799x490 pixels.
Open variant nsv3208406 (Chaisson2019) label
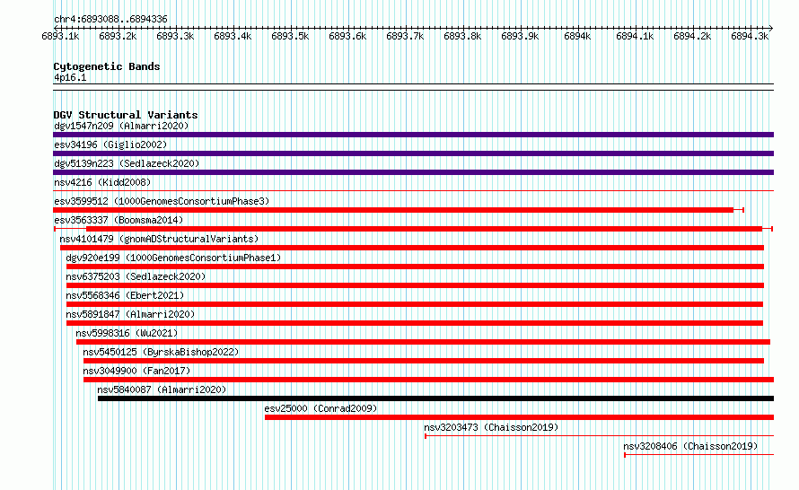(x=690, y=446)
